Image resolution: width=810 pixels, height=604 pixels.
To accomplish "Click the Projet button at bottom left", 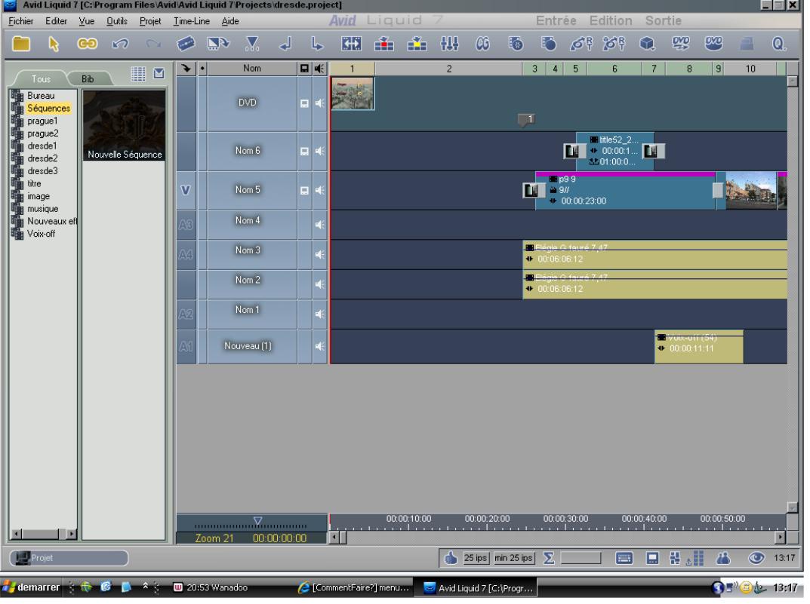I will point(69,557).
